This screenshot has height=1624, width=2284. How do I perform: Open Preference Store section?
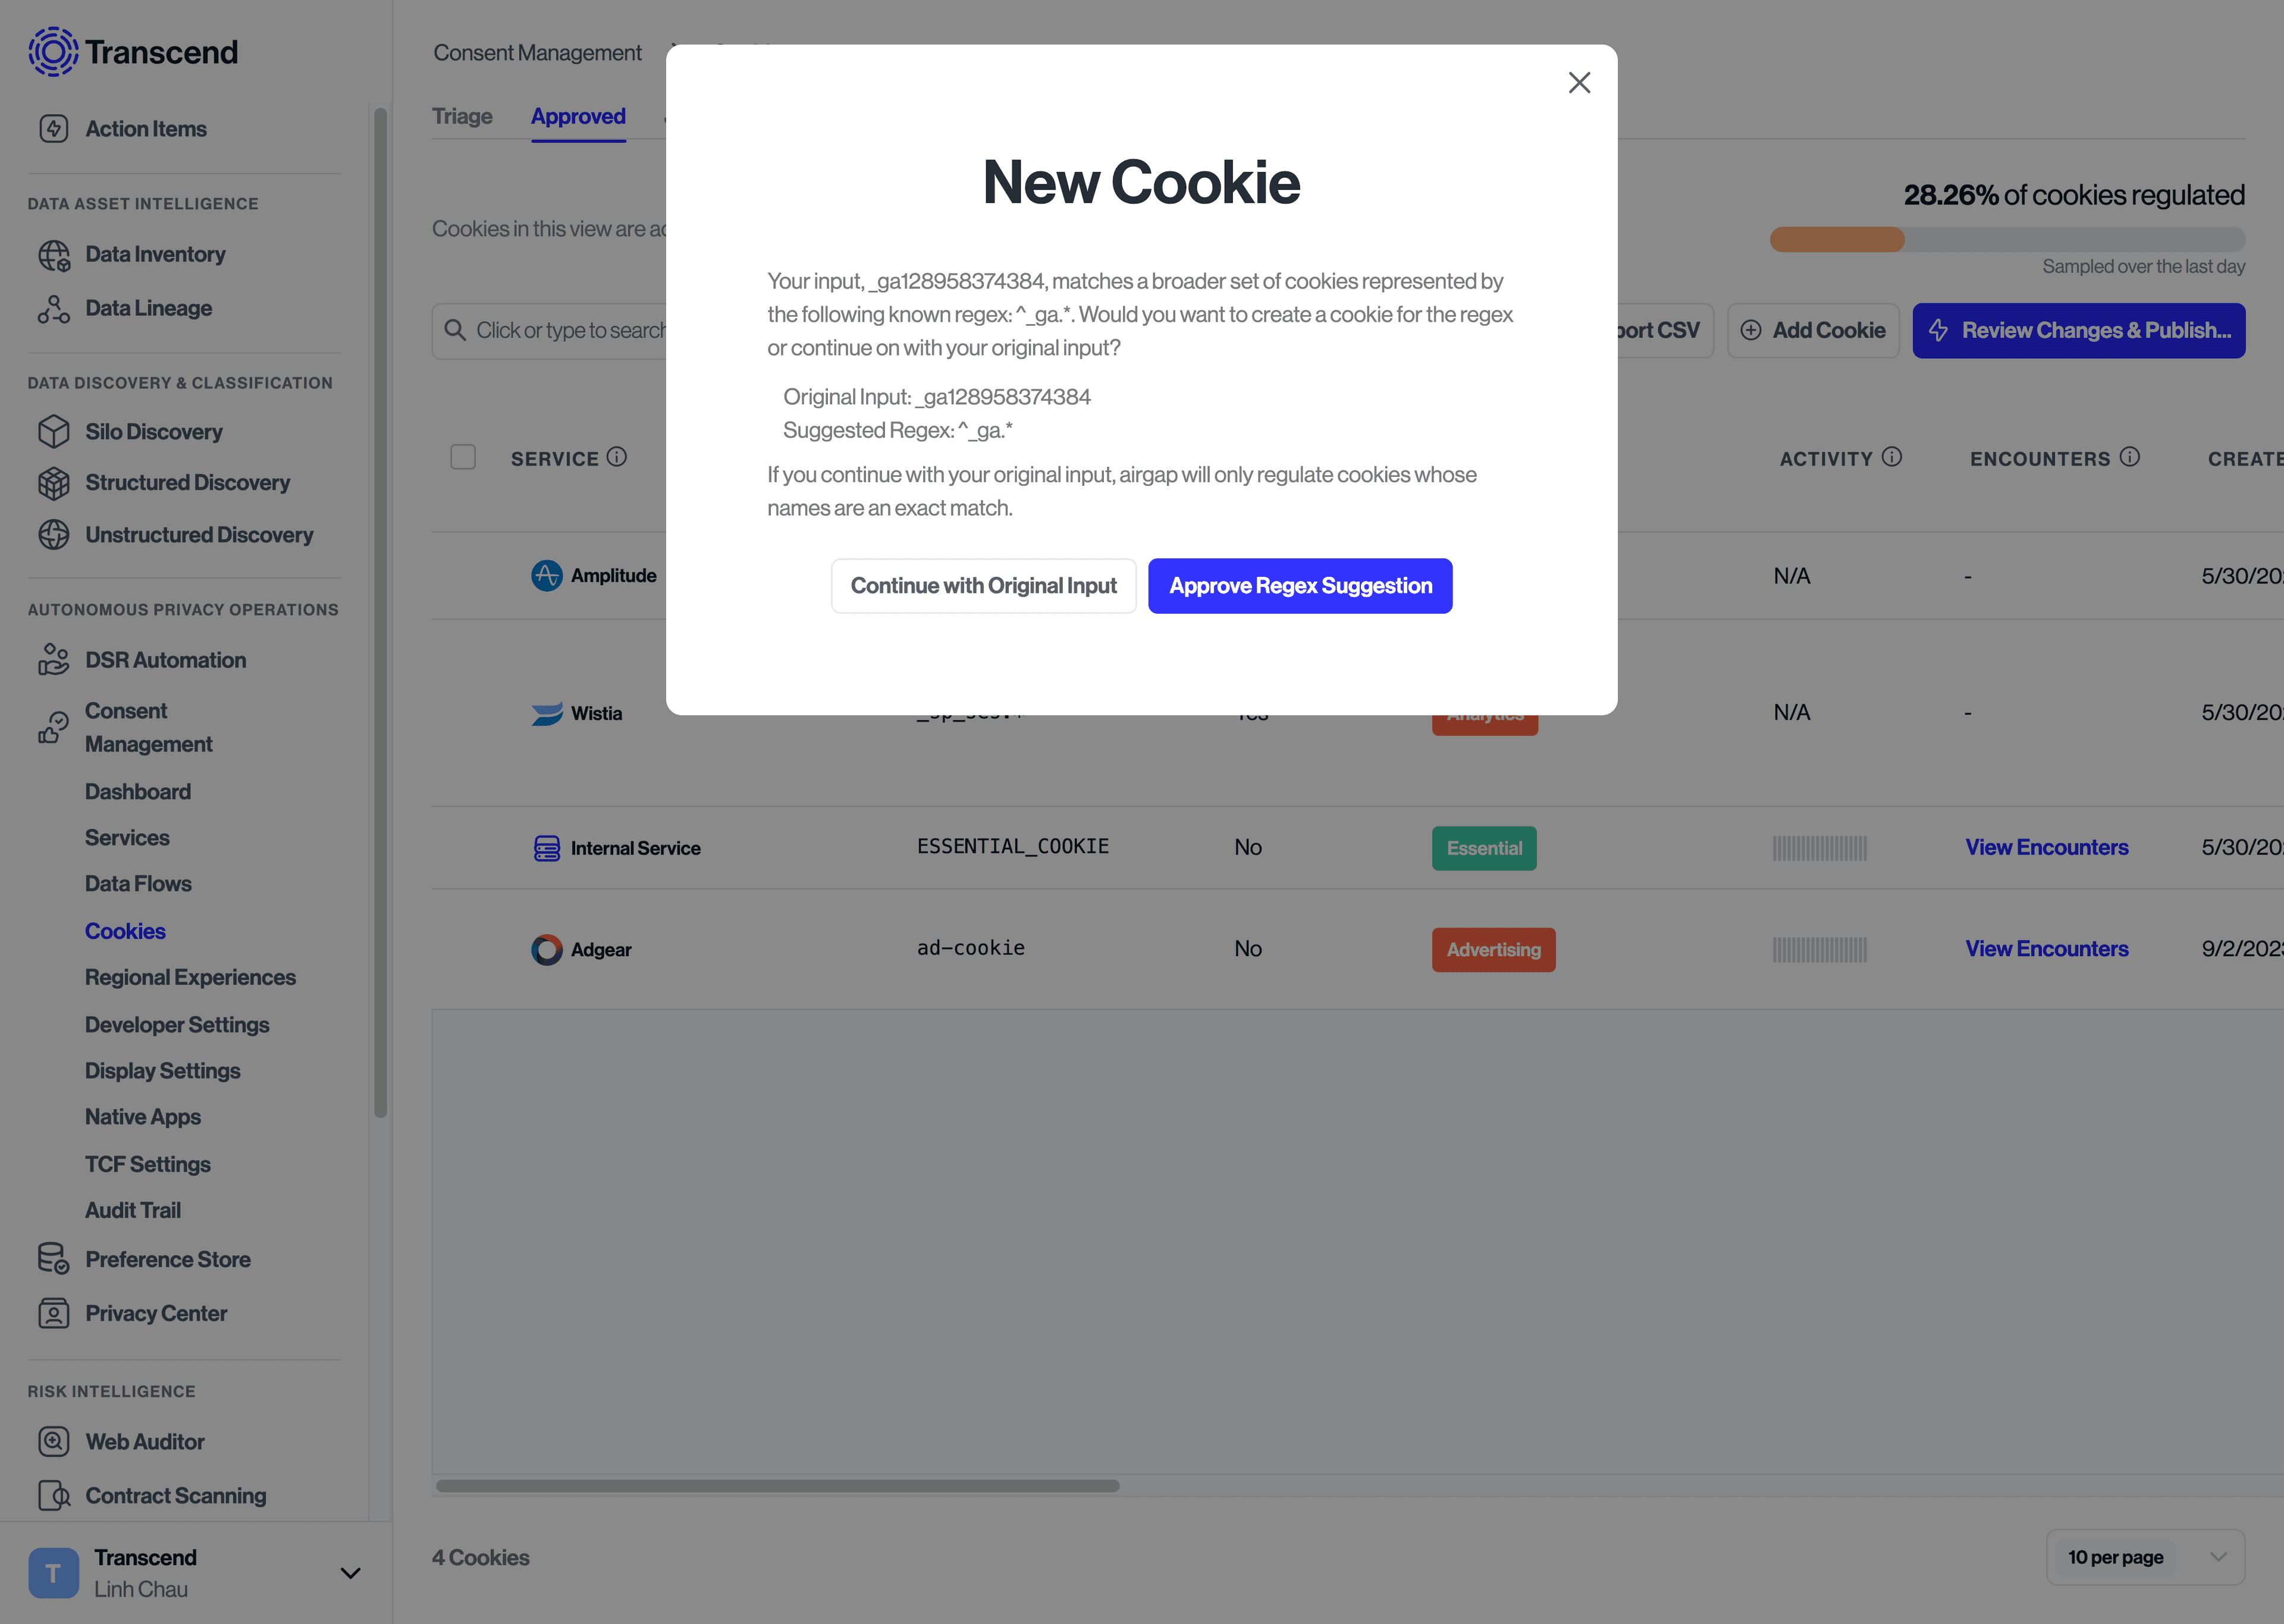coord(167,1258)
